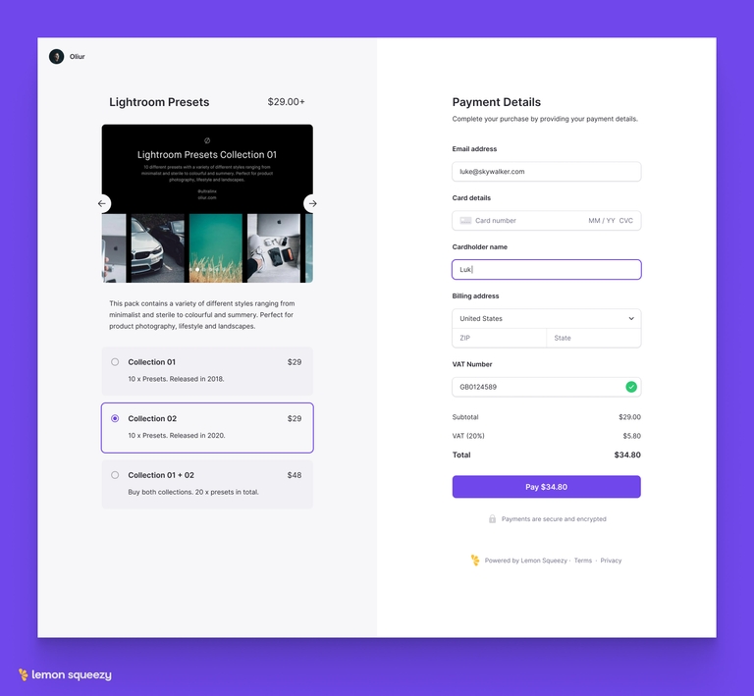Click the $48 bundle price
754x696 pixels.
[295, 475]
